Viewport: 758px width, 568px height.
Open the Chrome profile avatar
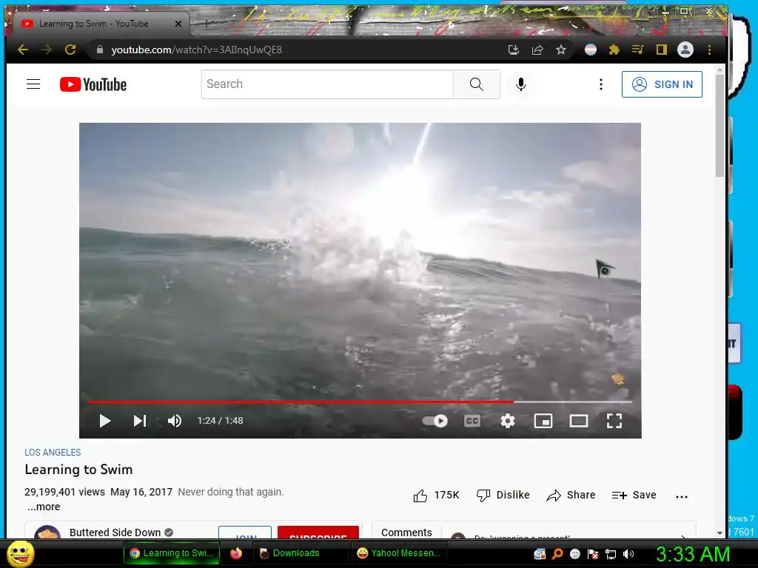(685, 50)
